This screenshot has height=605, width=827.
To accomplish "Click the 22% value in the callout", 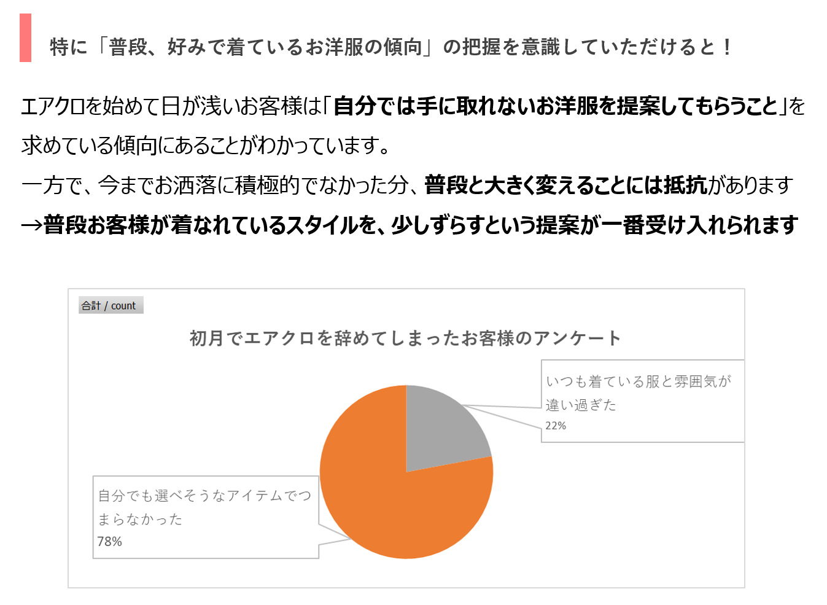I will (556, 426).
